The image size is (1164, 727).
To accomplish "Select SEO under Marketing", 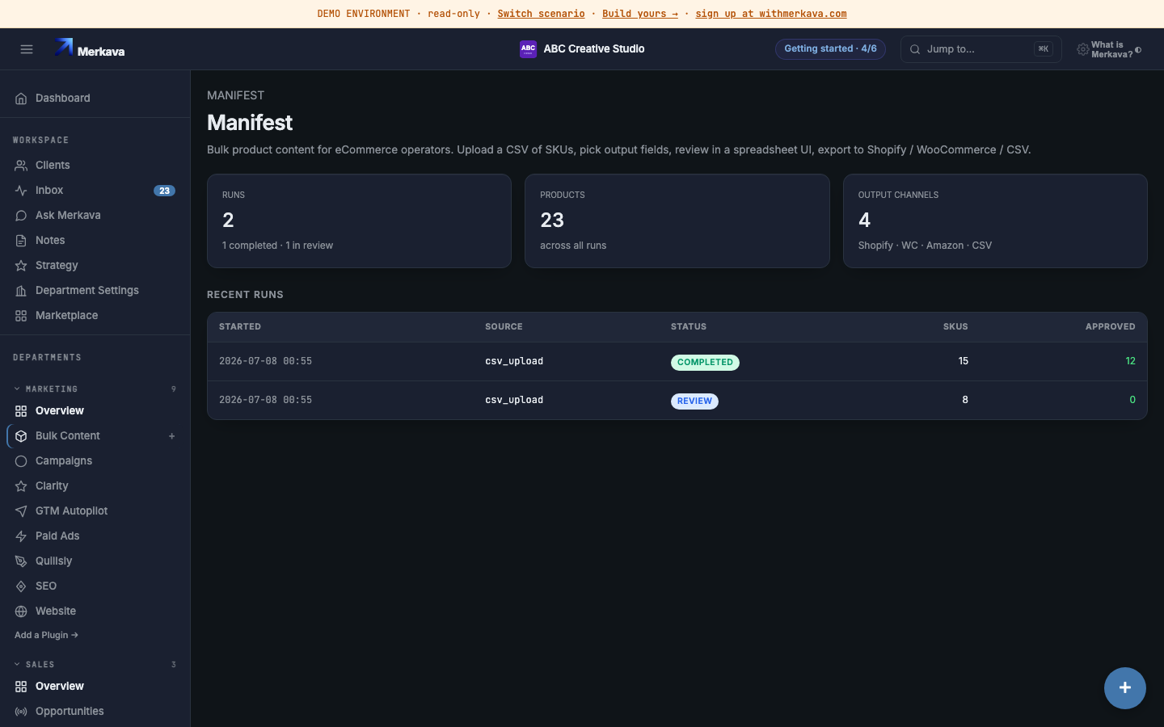I will click(x=95, y=586).
